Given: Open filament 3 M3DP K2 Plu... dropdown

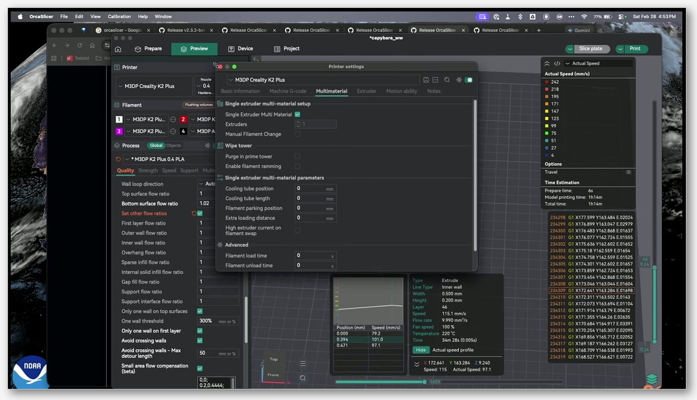Looking at the screenshot, I should pos(147,131).
